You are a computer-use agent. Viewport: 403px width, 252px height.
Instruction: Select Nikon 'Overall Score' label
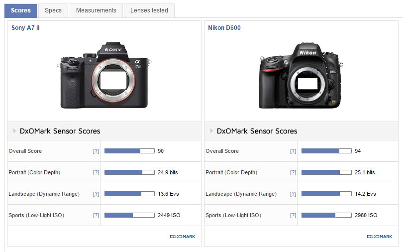tap(222, 151)
